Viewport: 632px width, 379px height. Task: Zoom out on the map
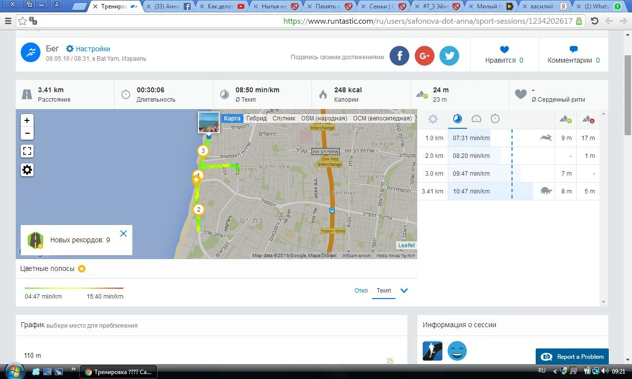[27, 133]
